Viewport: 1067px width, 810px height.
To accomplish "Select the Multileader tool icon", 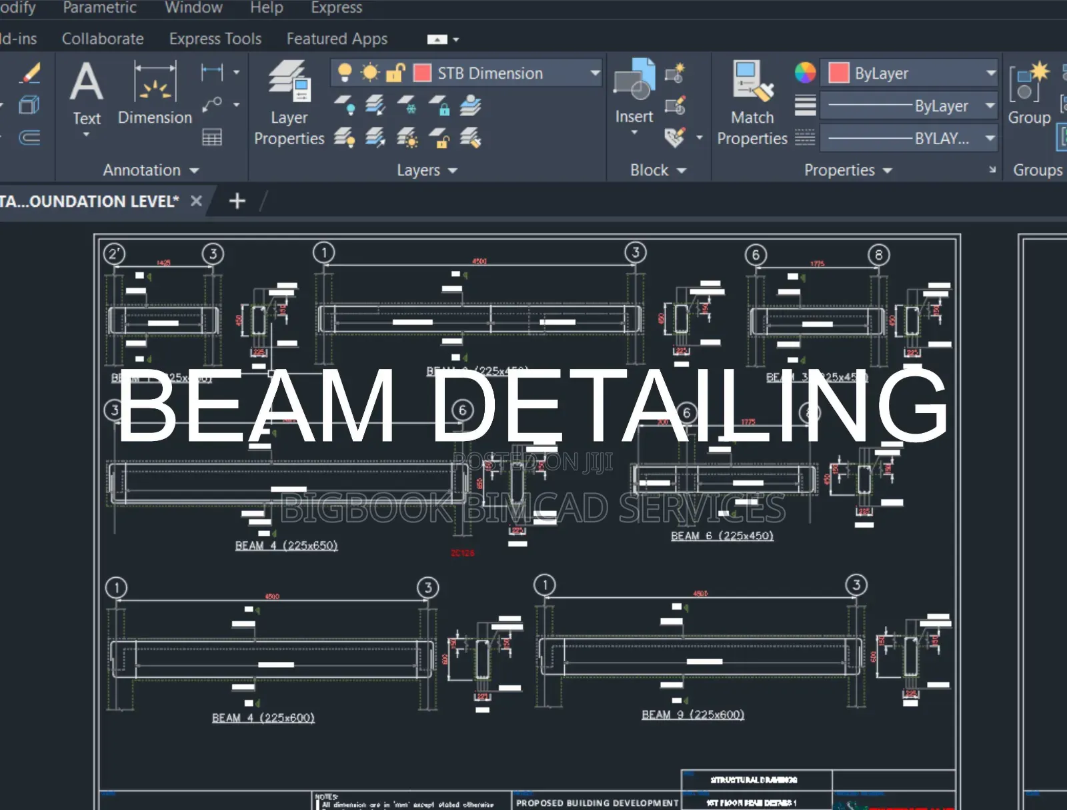I will coord(212,105).
